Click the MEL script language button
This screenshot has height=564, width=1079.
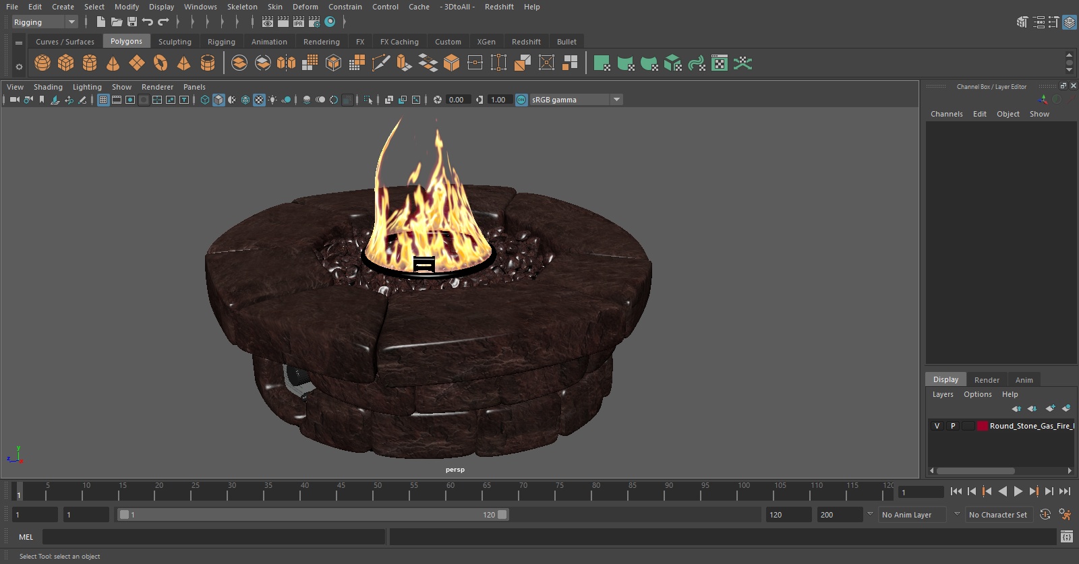point(26,537)
